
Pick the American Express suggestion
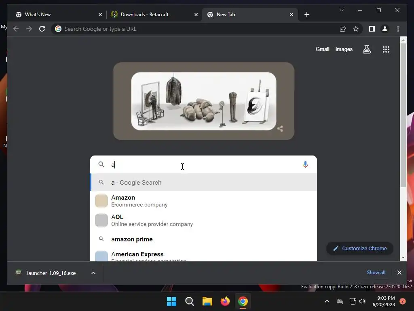pyautogui.click(x=204, y=255)
